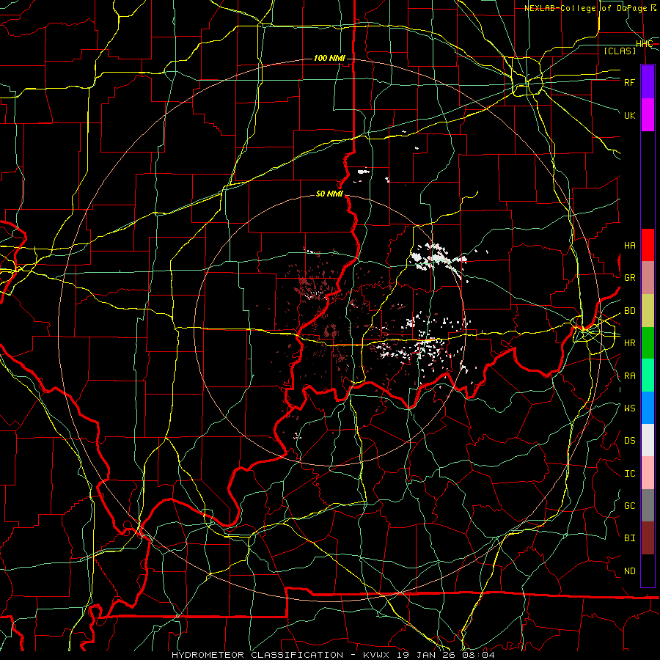Click the magenta UK color swatch
This screenshot has width=660, height=660.
click(x=648, y=115)
